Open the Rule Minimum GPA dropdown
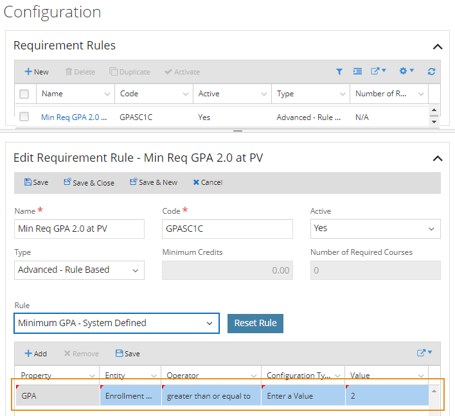This screenshot has width=455, height=416. click(x=116, y=323)
